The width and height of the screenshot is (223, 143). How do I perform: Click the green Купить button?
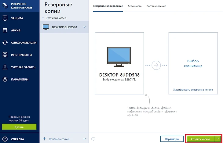tap(19, 127)
